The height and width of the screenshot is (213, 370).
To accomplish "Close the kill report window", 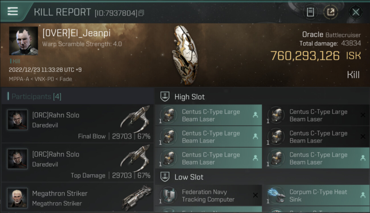I will (x=356, y=12).
